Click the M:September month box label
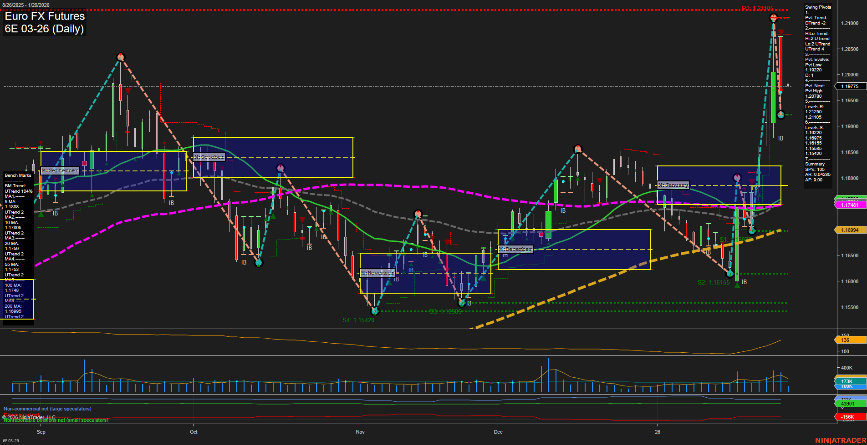 [x=60, y=171]
